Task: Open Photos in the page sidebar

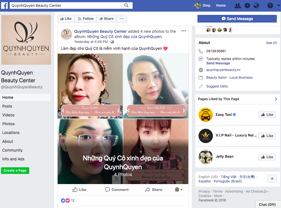Action: point(9,124)
